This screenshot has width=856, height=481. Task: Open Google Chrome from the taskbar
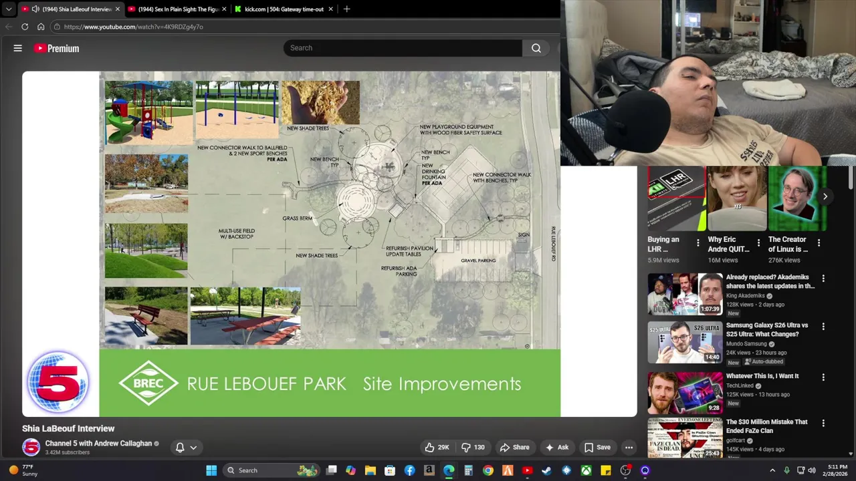pyautogui.click(x=488, y=470)
